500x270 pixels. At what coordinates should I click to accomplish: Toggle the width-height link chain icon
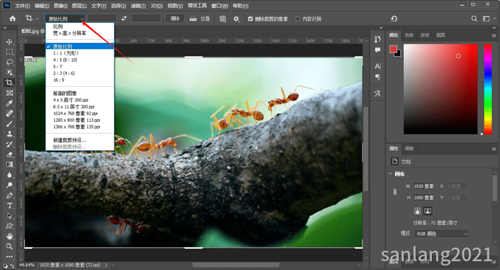pos(395,192)
